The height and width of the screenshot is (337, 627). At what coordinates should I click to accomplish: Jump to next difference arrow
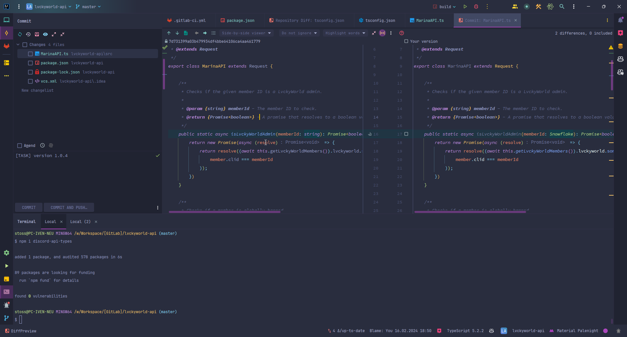[x=177, y=33]
